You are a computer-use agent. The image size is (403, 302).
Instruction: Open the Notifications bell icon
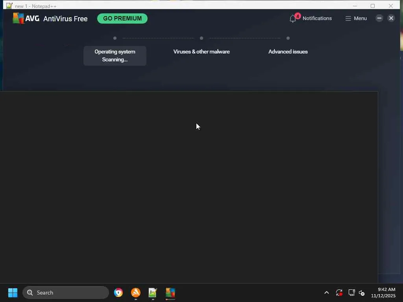click(x=292, y=19)
